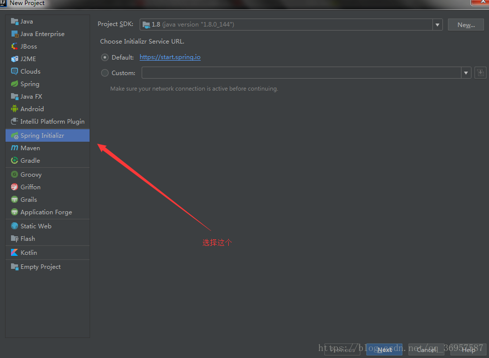The height and width of the screenshot is (358, 489).
Task: Expand the Custom URL history dropdown
Action: coord(466,73)
